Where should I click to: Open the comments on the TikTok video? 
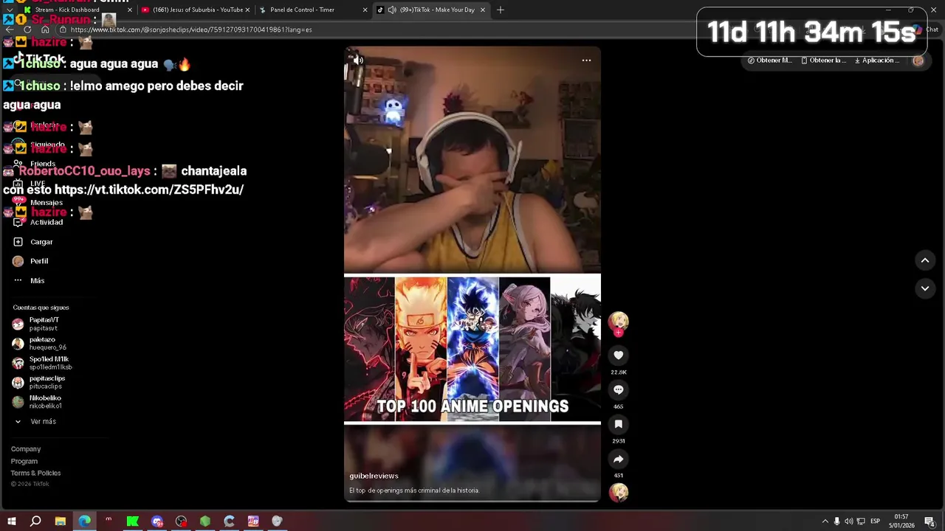tap(619, 389)
